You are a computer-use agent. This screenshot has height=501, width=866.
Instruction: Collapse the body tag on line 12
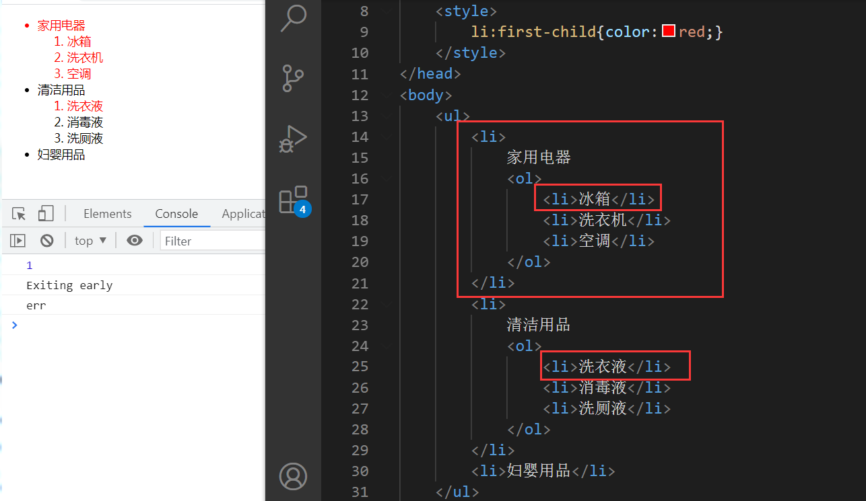tap(387, 95)
